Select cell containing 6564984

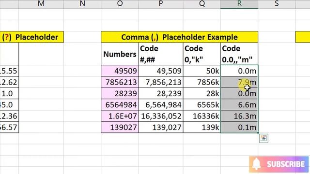tap(120, 105)
